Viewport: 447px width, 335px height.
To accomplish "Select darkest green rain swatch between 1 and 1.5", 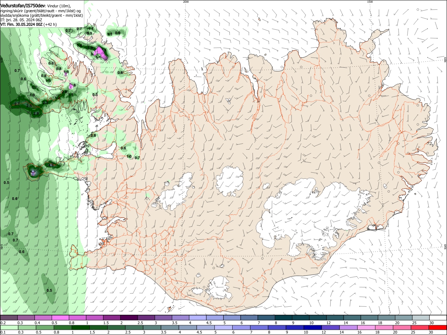I will [x=80, y=328].
